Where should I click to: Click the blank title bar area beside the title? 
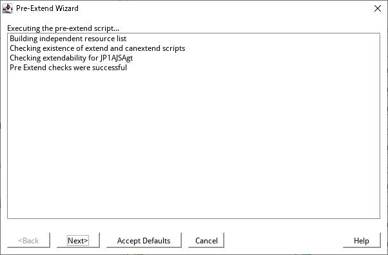[x=223, y=8]
